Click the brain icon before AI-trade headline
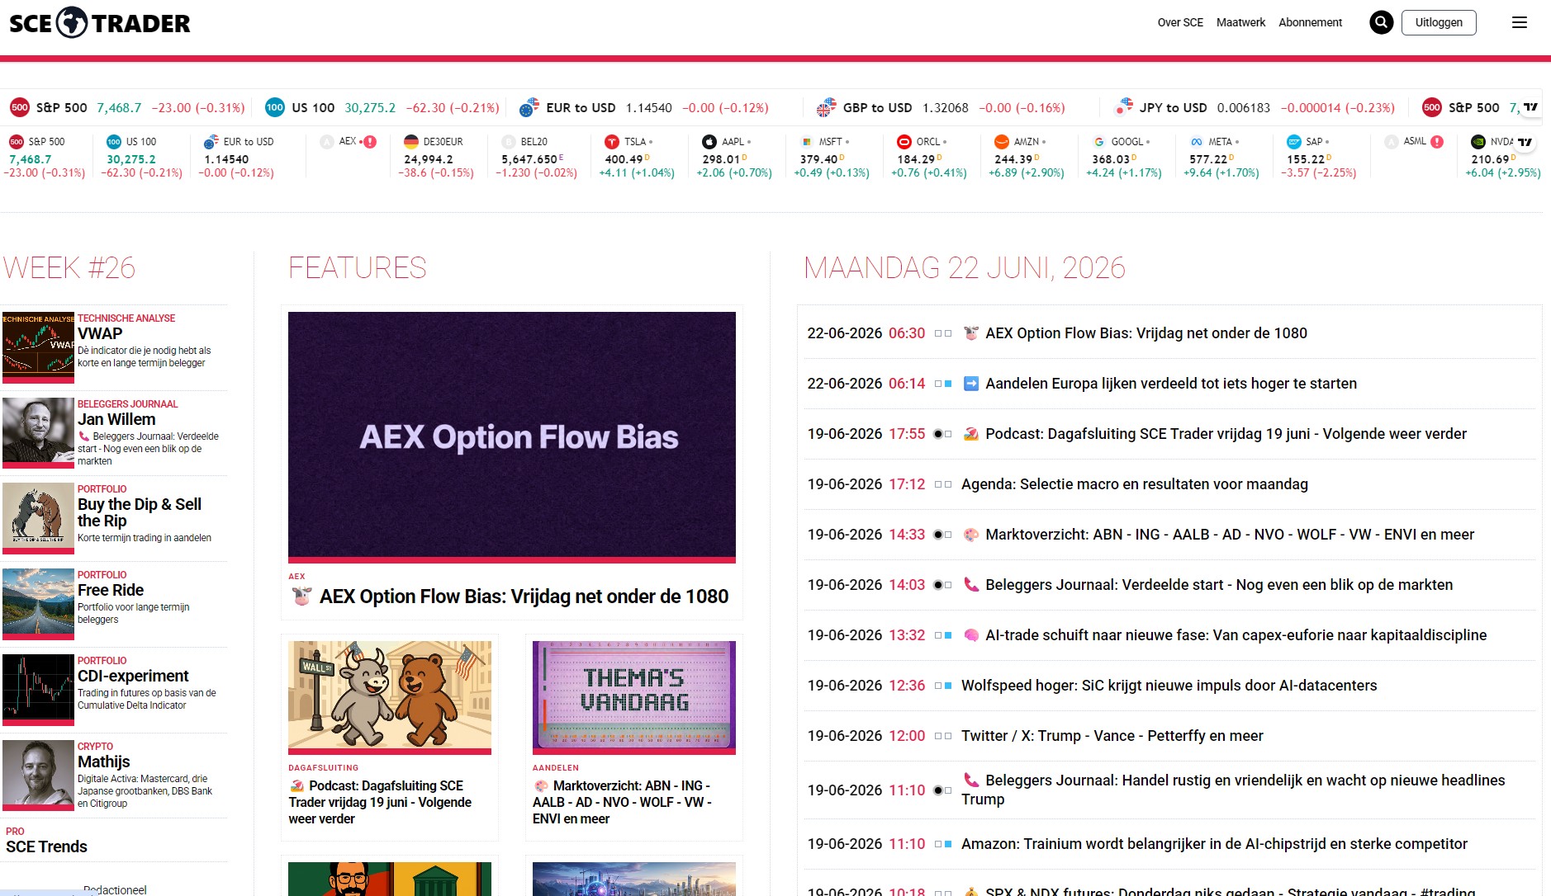Screen dimensions: 1551x896 971,635
